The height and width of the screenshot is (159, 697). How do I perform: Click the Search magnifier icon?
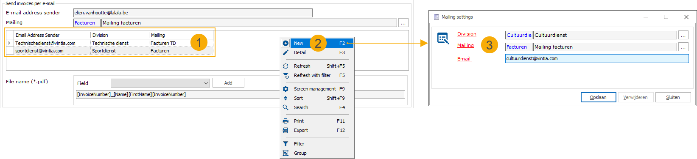(286, 107)
